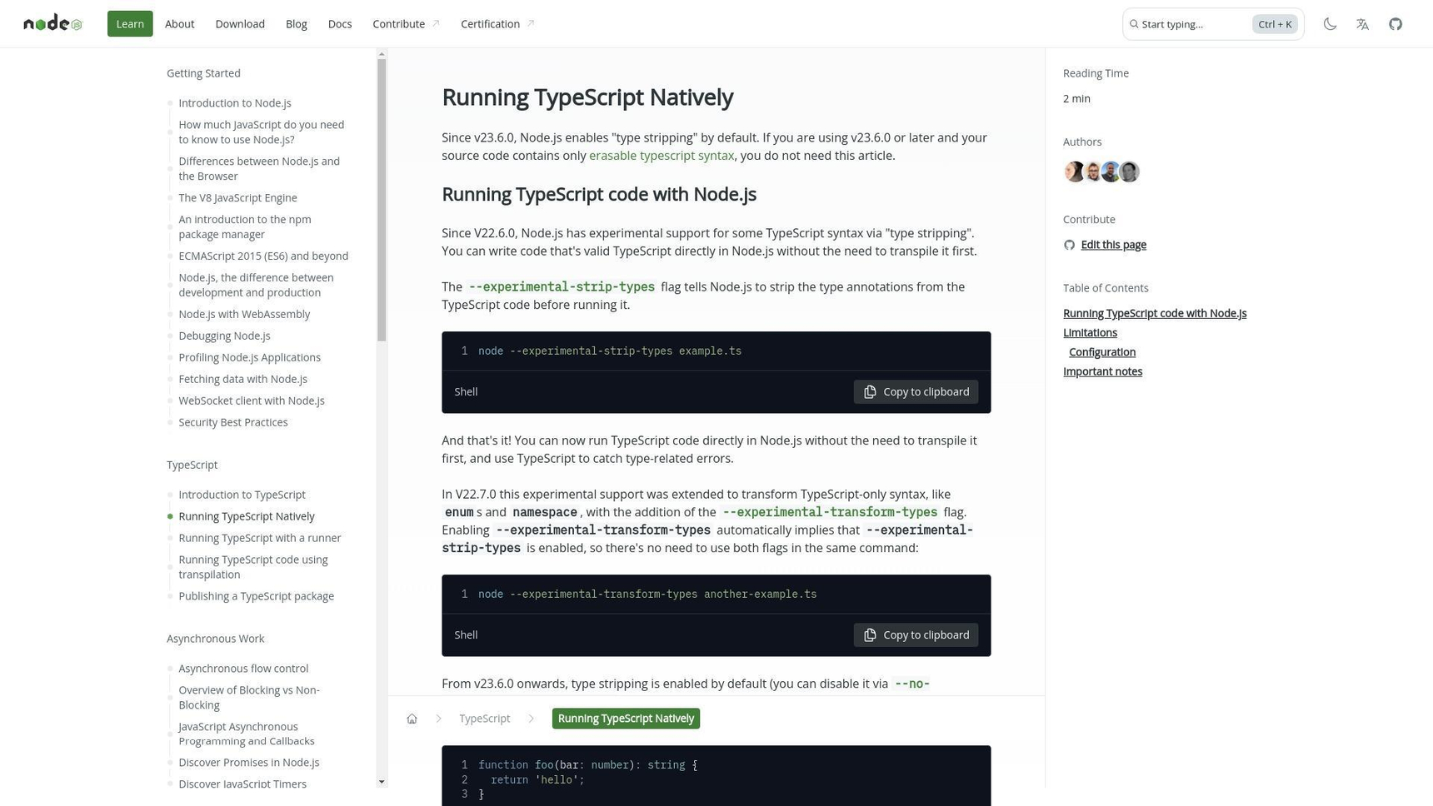Open the Learn tab

[130, 24]
